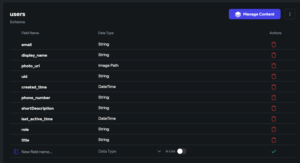The height and width of the screenshot is (163, 300).
Task: Focus the New field name input
Action: (57, 152)
